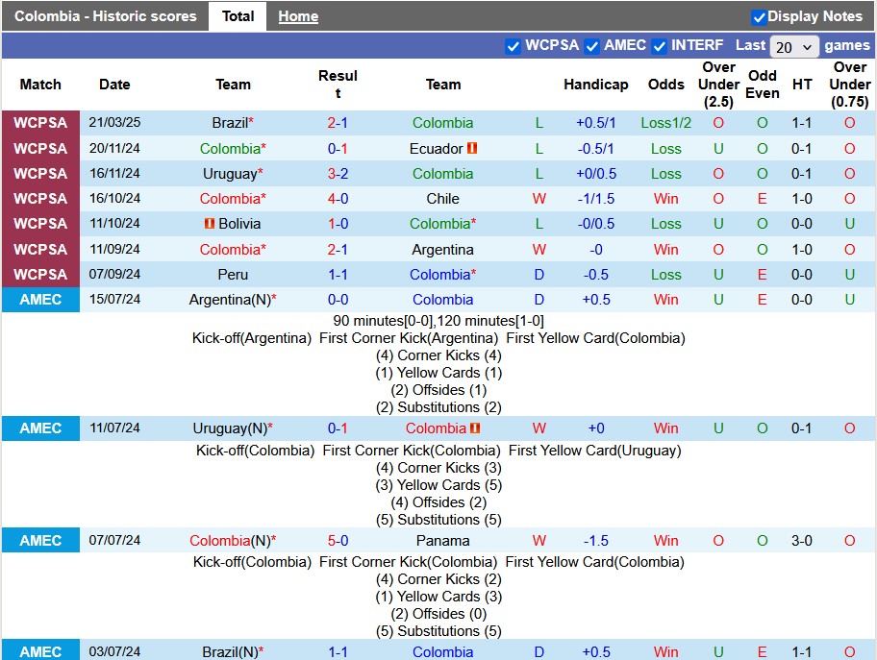Uncheck the Display Notes checkbox
This screenshot has width=877, height=660.
click(x=759, y=16)
